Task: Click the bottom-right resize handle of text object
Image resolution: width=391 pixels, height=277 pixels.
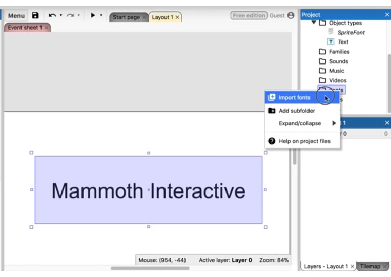Action: [266, 227]
